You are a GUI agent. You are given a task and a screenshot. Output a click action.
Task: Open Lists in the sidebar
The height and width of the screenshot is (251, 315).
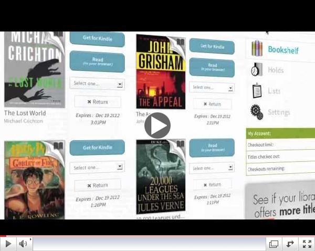pos(274,91)
